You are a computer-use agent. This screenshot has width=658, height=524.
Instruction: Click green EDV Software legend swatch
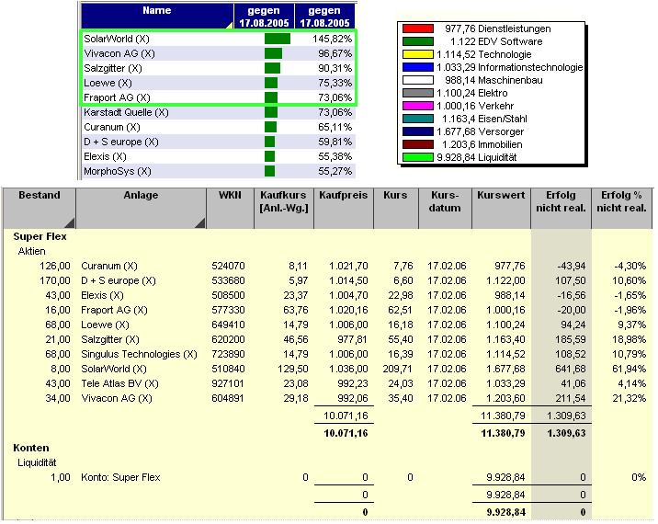pyautogui.click(x=418, y=41)
